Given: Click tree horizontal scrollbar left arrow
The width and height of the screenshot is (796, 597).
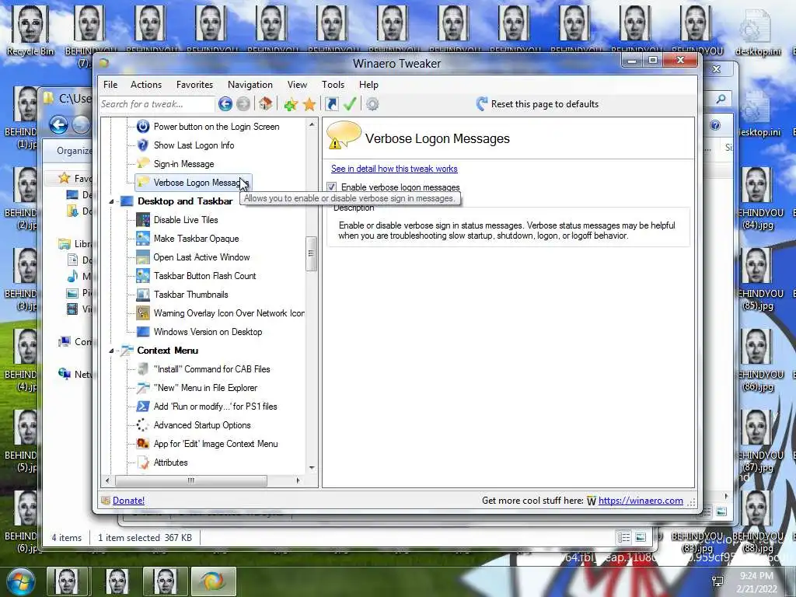Looking at the screenshot, I should [107, 480].
